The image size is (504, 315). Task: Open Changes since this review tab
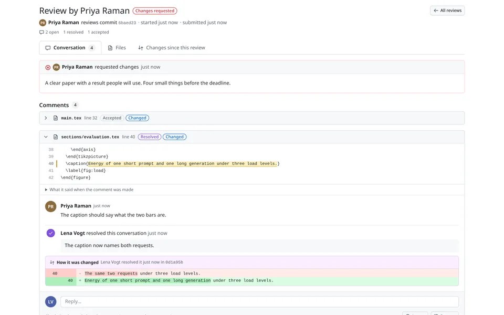tap(171, 48)
